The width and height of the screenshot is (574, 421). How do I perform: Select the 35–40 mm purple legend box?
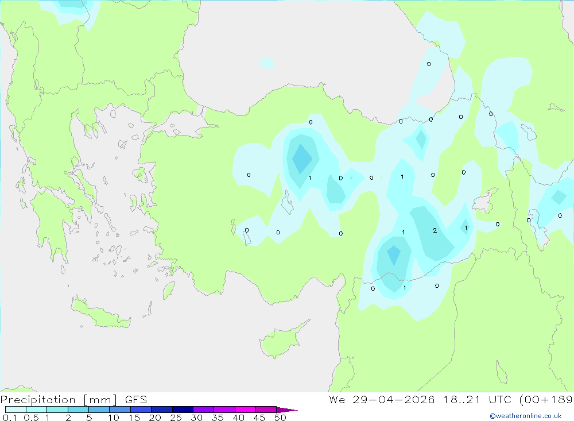click(x=224, y=410)
